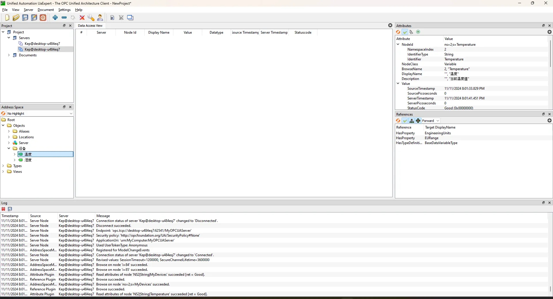Open server properties with the wrench icon

(91, 18)
